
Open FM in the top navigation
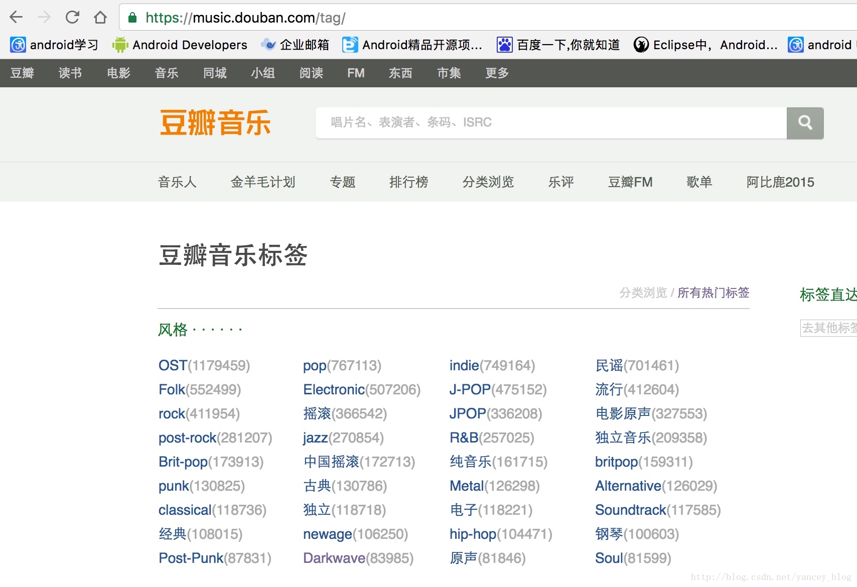356,73
